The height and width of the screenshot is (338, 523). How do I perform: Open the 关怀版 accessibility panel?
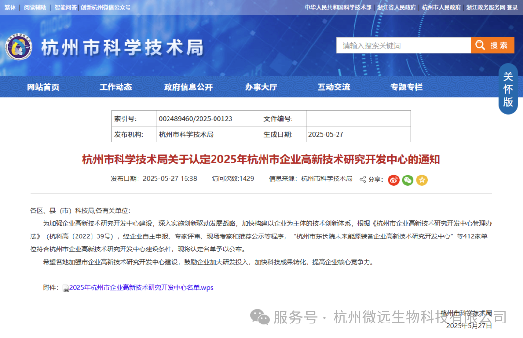(x=508, y=89)
